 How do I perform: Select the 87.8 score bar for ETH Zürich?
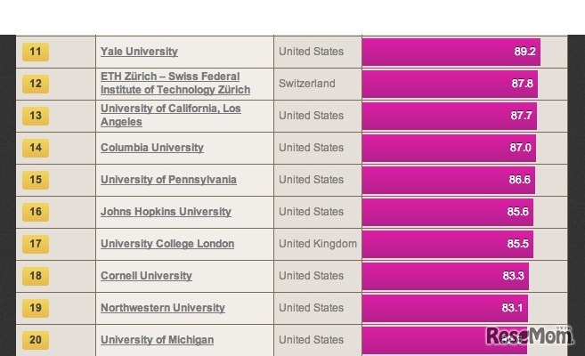(450, 84)
